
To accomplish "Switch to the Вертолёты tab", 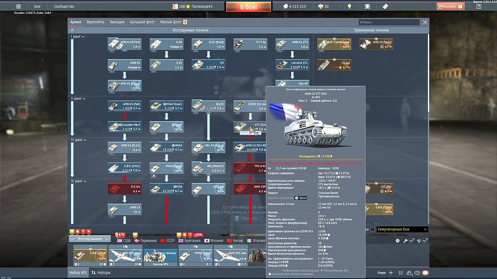I will (95, 22).
